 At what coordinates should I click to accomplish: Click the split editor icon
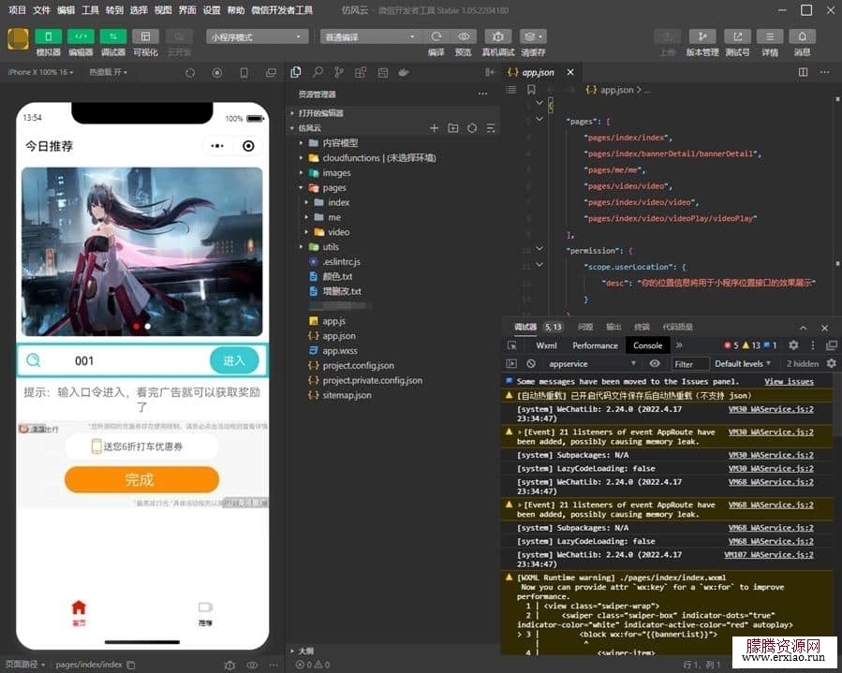(803, 72)
